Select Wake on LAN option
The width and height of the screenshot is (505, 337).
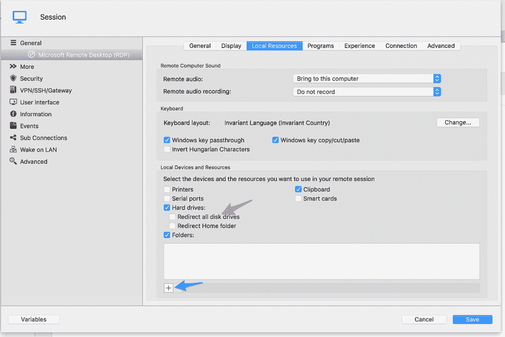tap(38, 149)
